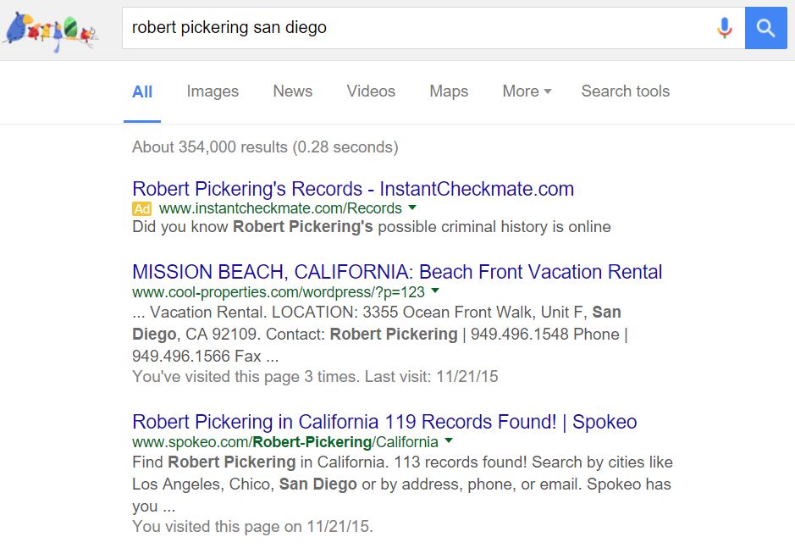795x548 pixels.
Task: Click the www.spokeo.com Robert-Pickering California URL
Action: (x=285, y=442)
